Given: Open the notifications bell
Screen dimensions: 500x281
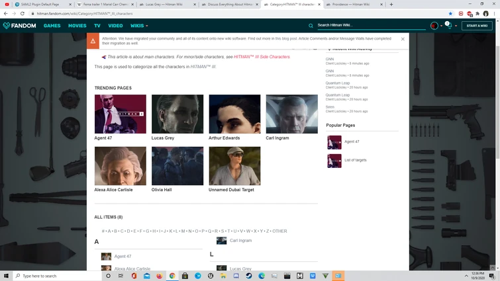Looking at the screenshot, I should (x=449, y=26).
